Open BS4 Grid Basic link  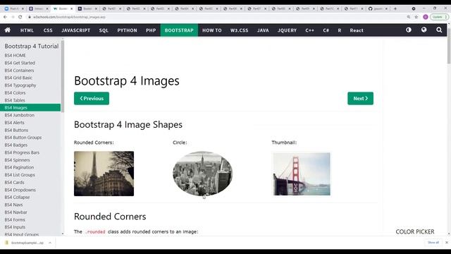pos(18,78)
